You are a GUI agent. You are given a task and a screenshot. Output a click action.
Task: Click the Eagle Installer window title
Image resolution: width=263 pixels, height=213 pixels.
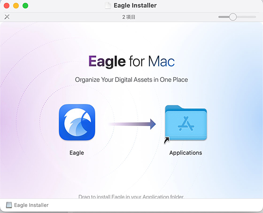coord(135,5)
